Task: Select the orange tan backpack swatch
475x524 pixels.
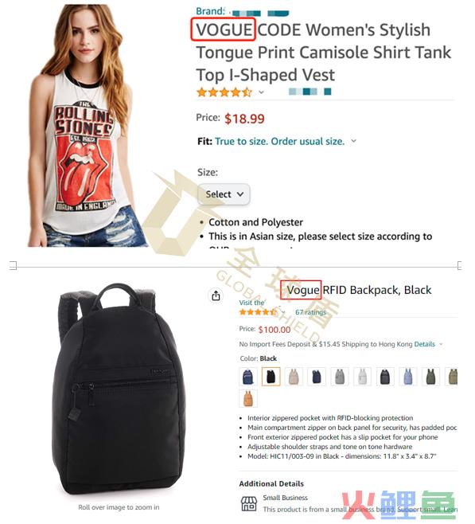Action: pyautogui.click(x=248, y=398)
